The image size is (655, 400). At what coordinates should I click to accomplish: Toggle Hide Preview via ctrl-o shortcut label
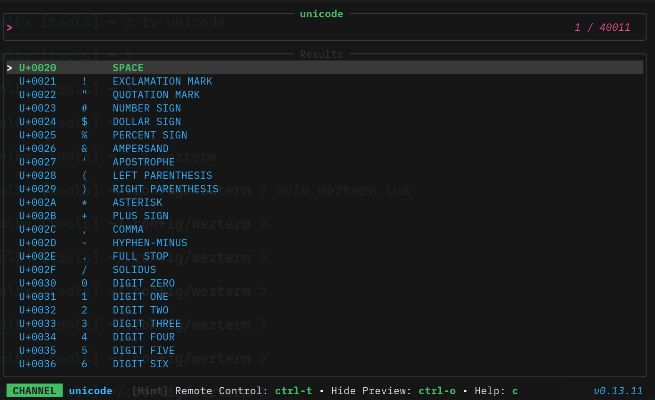pyautogui.click(x=437, y=391)
